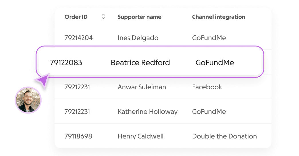This screenshot has width=299, height=156.
Task: Click the Double the Donation channel cell
Action: (225, 136)
